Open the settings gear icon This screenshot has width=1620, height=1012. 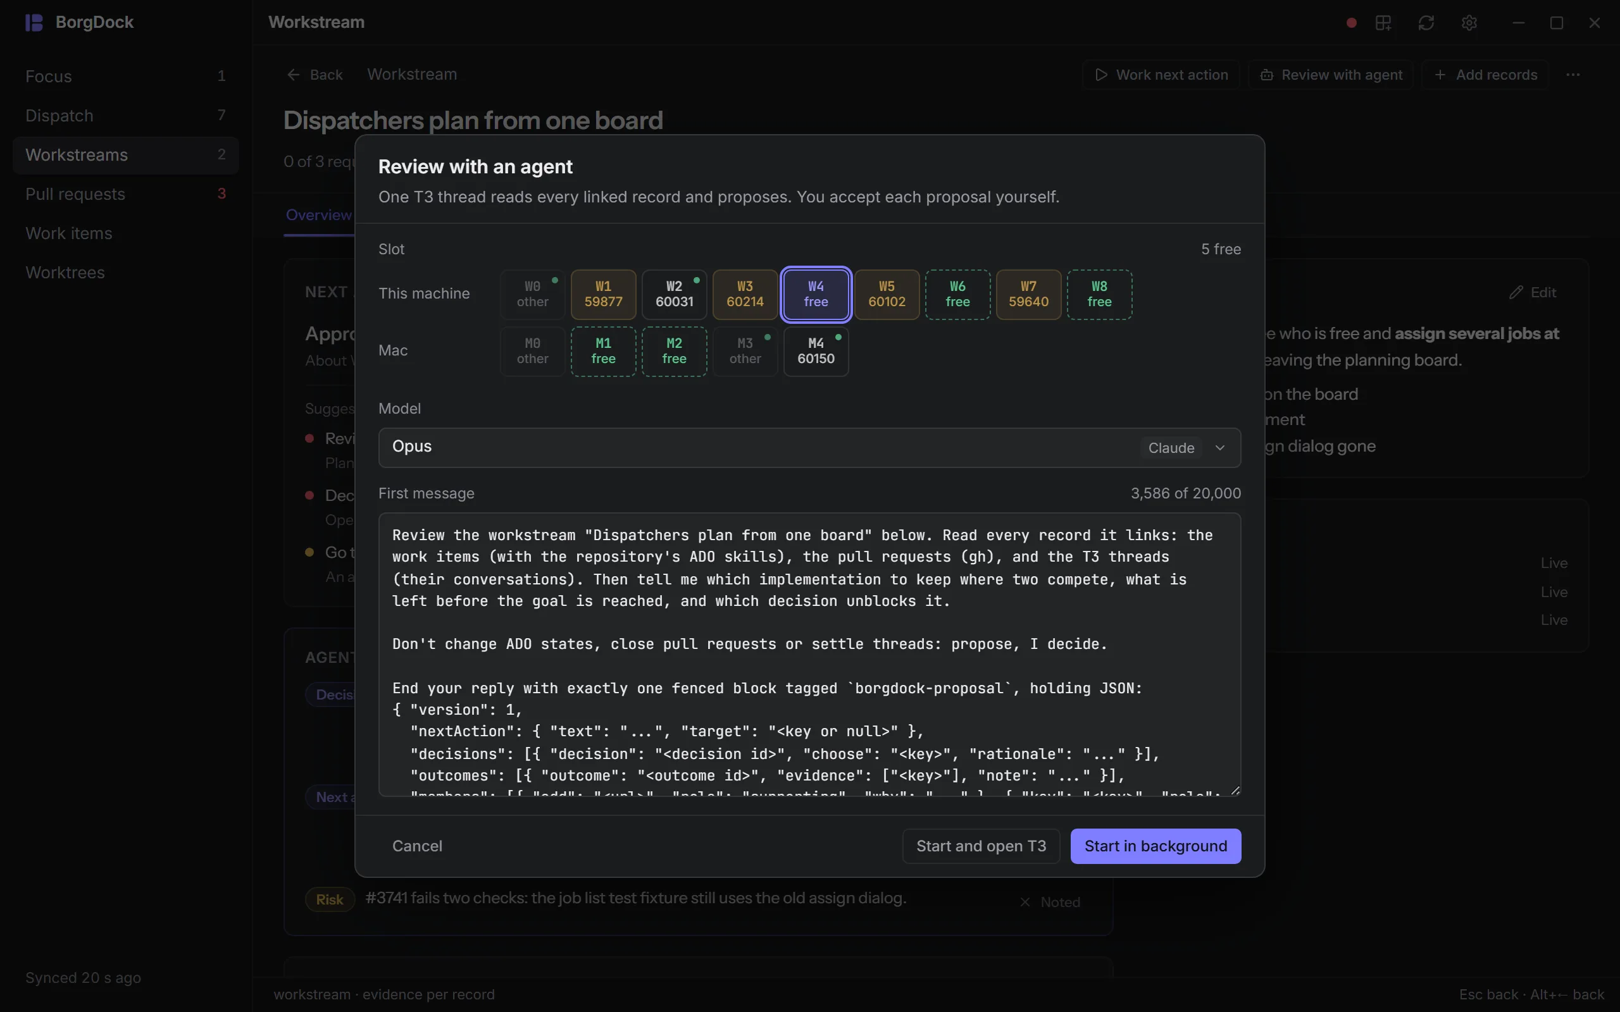coord(1469,23)
